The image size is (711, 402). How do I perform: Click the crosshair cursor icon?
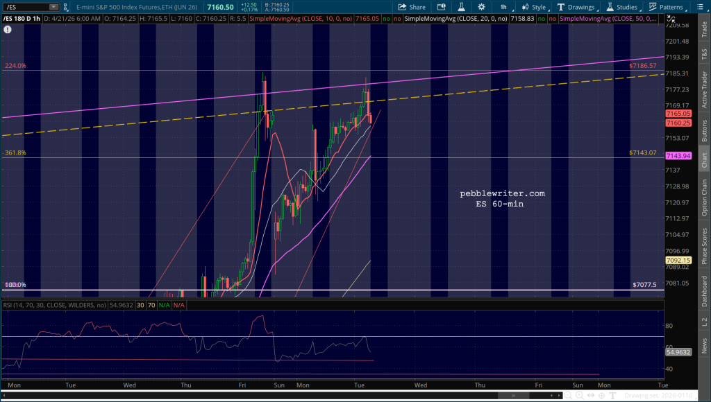click(x=602, y=396)
